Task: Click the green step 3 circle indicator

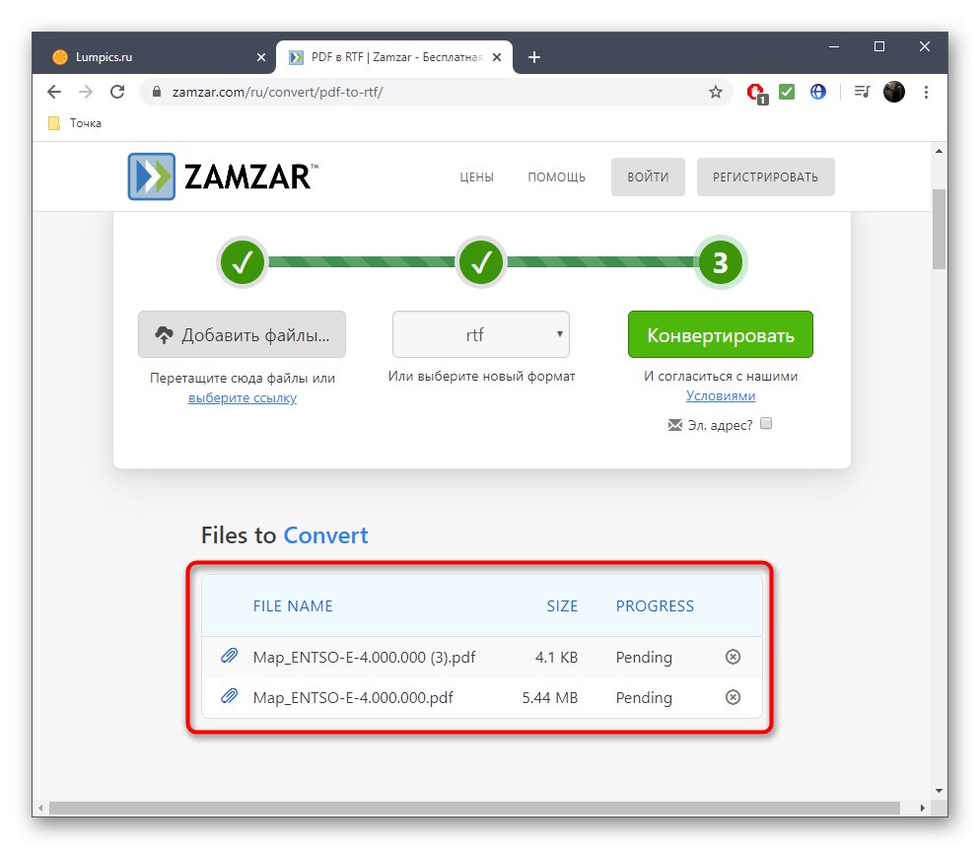Action: coord(720,262)
